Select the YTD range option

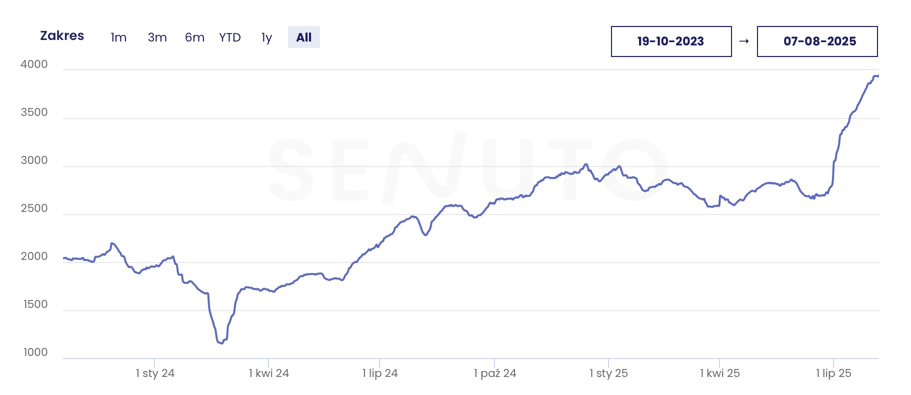(230, 37)
